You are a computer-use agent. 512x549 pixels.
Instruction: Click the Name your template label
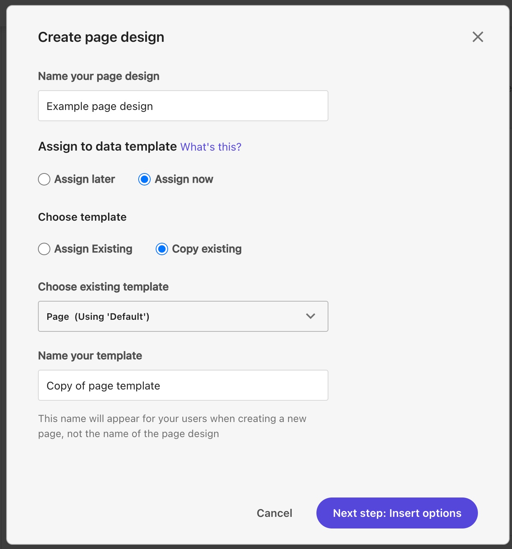90,355
